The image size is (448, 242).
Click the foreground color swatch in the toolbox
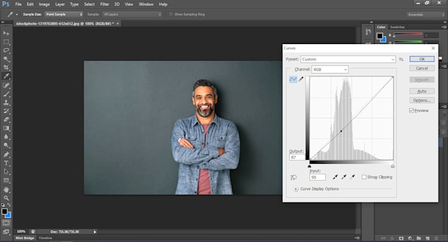5,212
